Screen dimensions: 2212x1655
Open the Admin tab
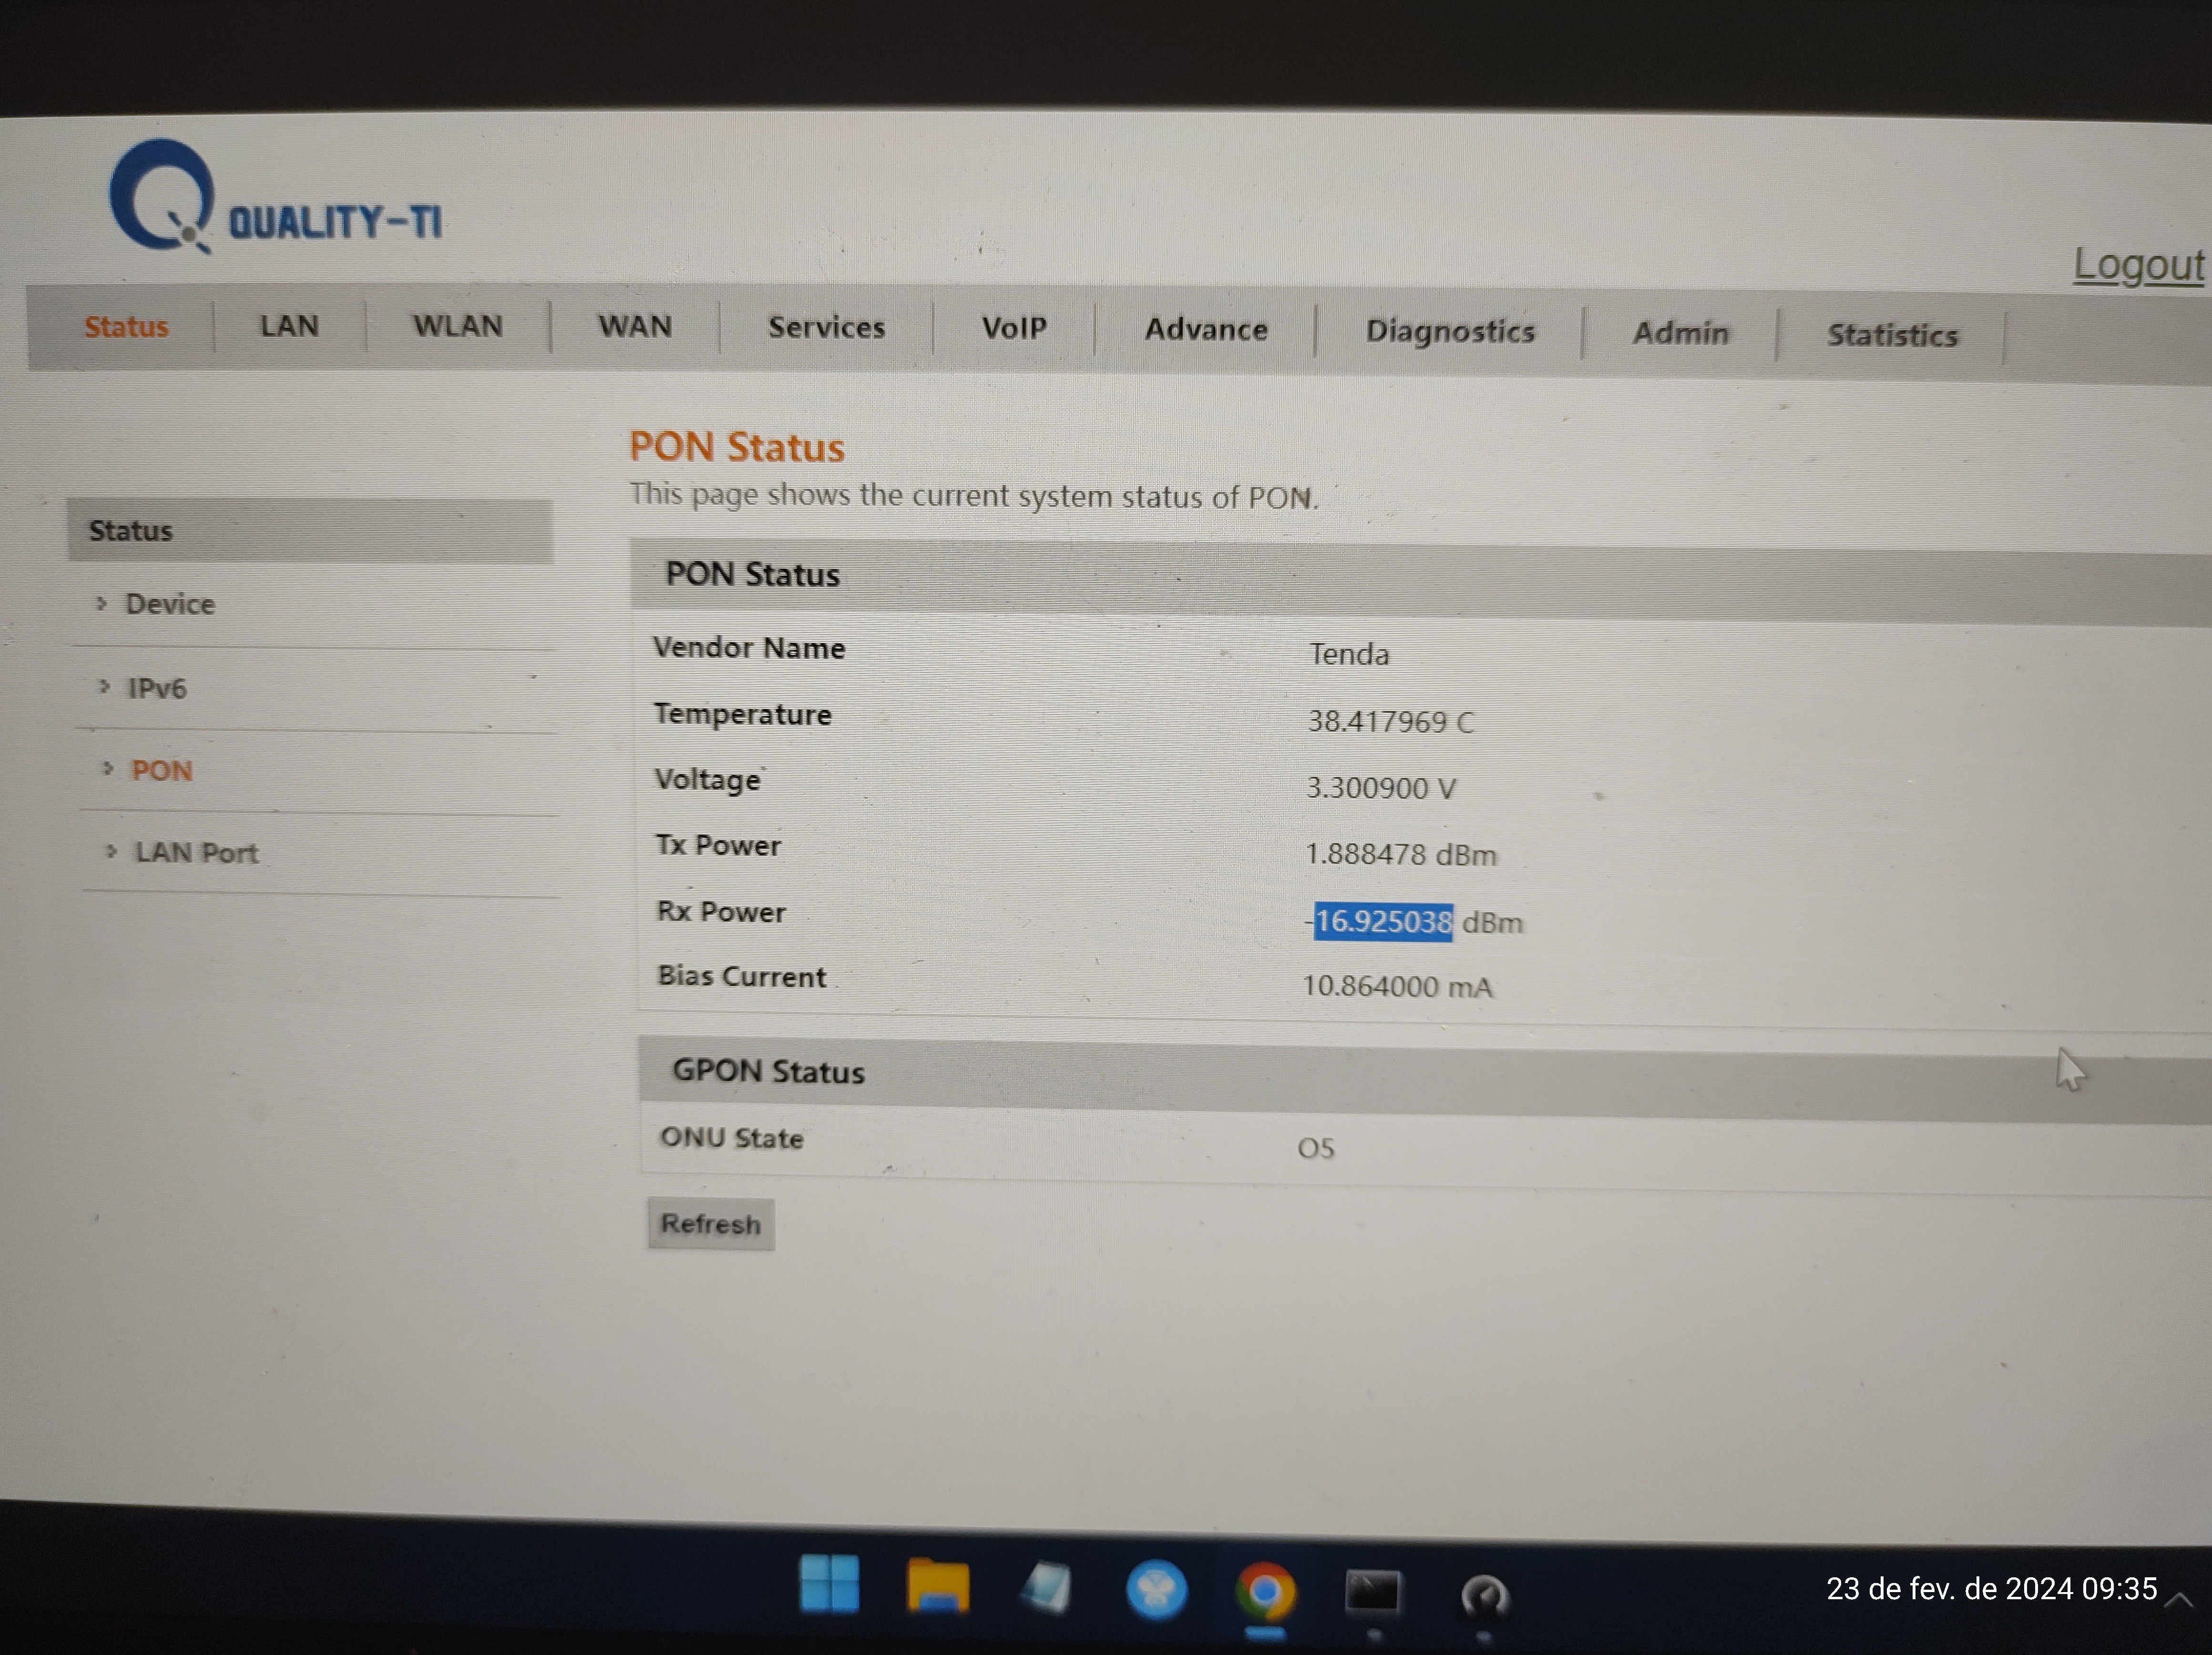point(1681,333)
